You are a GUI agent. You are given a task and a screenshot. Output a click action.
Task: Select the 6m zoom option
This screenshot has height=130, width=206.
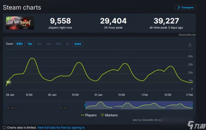coord(58,44)
